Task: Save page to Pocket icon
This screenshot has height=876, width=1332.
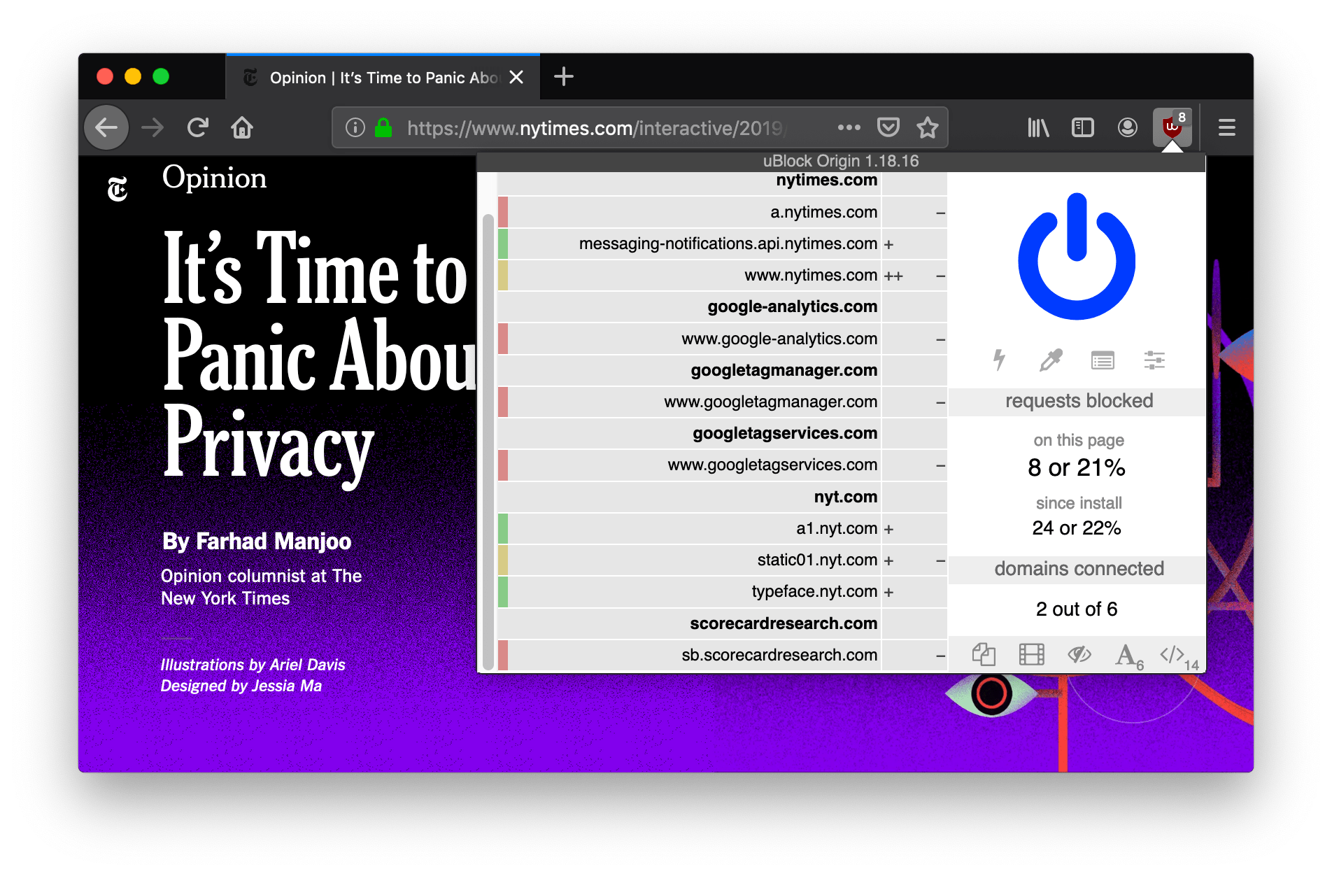Action: (x=888, y=127)
